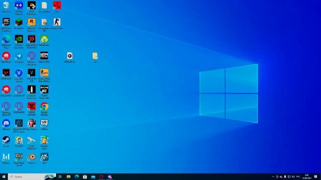
Task: Change the keyboard language indicator
Action: 298,176
